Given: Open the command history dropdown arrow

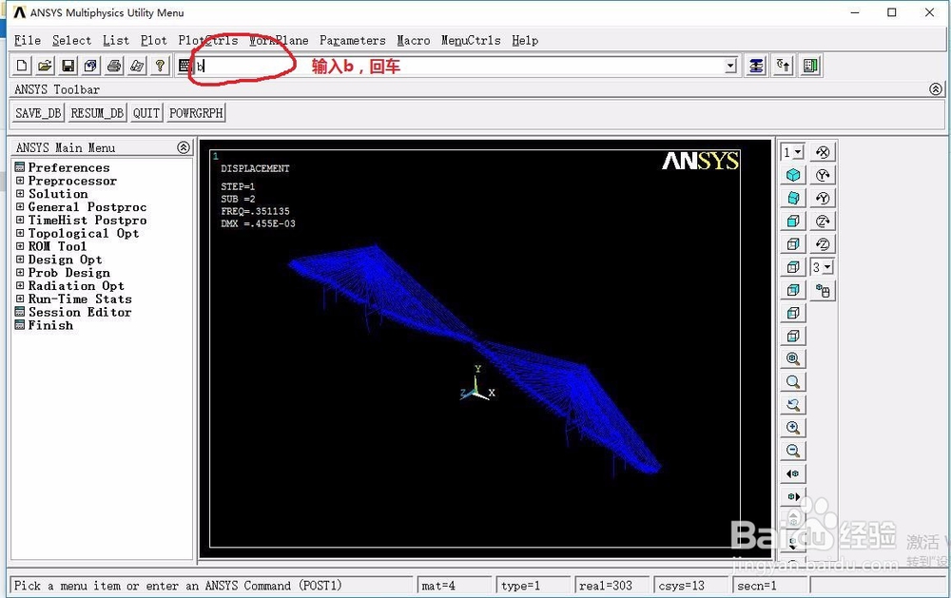Looking at the screenshot, I should [730, 66].
